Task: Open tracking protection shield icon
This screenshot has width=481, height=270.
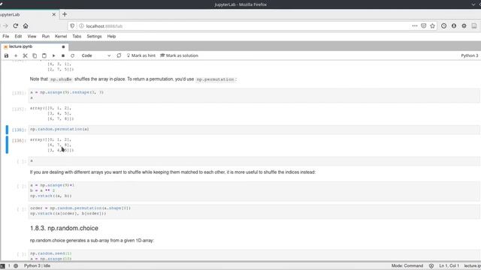Action: (x=72, y=26)
